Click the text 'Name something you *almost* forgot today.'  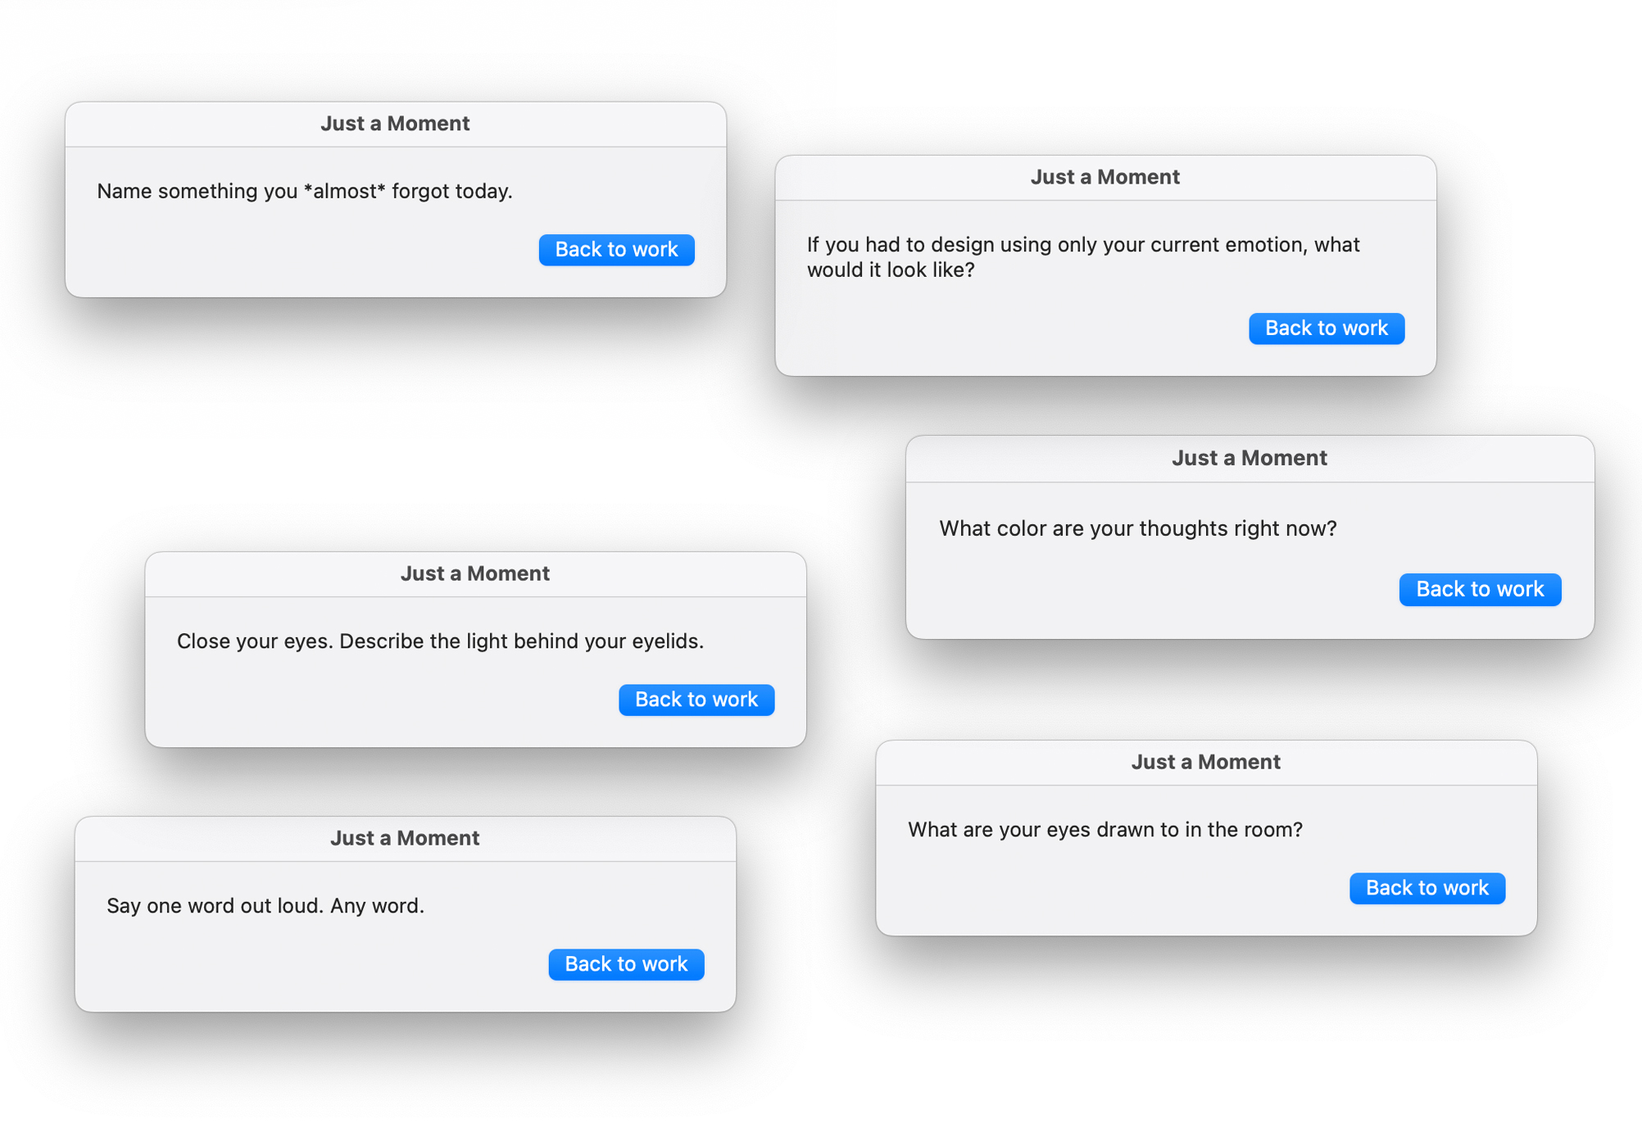[305, 191]
